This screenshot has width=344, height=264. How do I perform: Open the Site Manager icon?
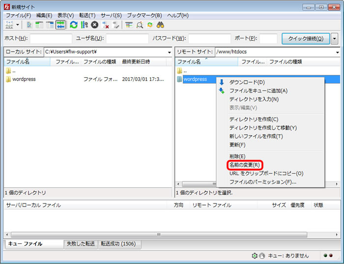point(9,25)
